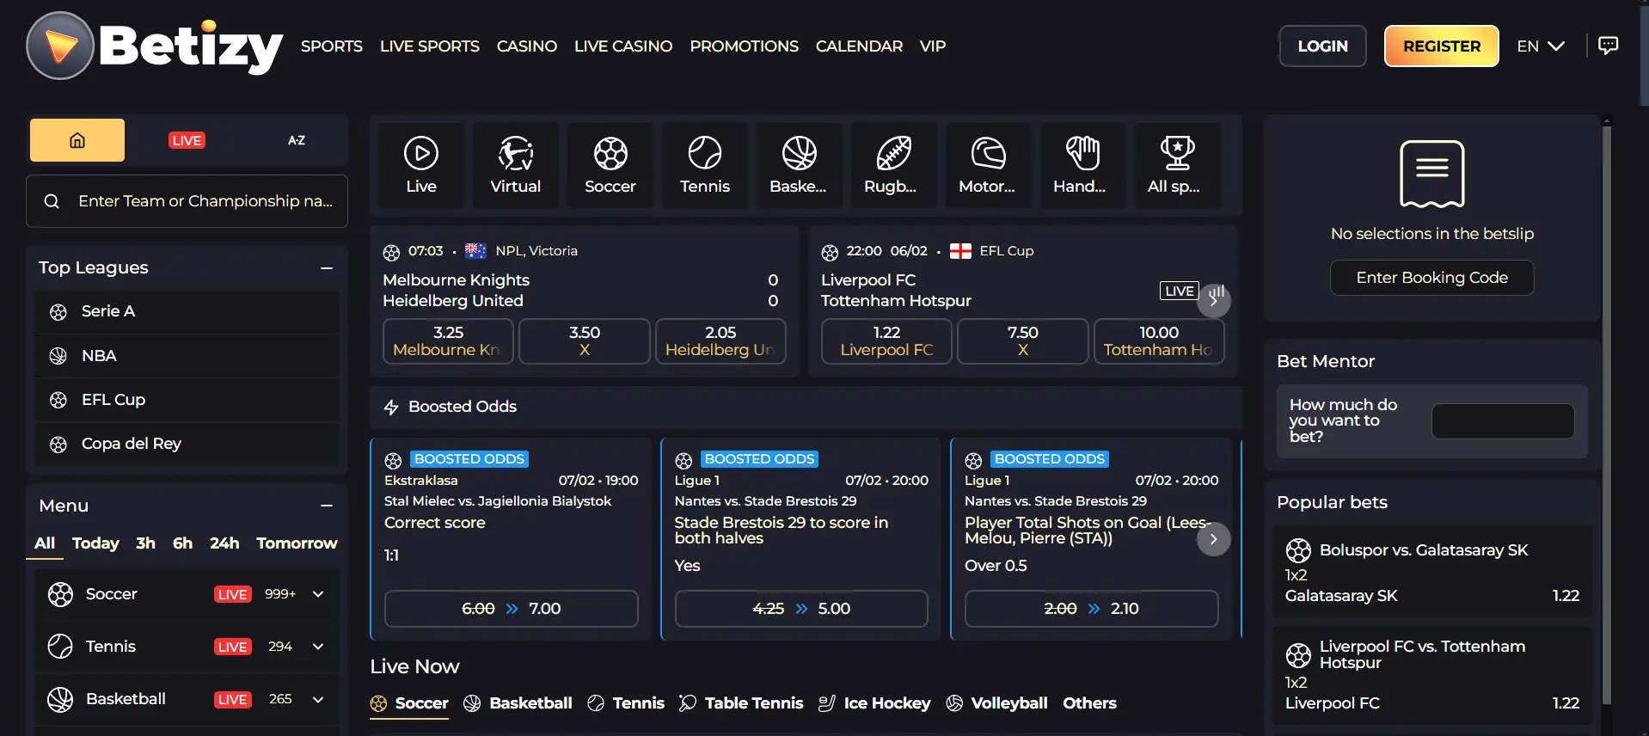
Task: Open the live chat icon in header
Action: (1607, 46)
